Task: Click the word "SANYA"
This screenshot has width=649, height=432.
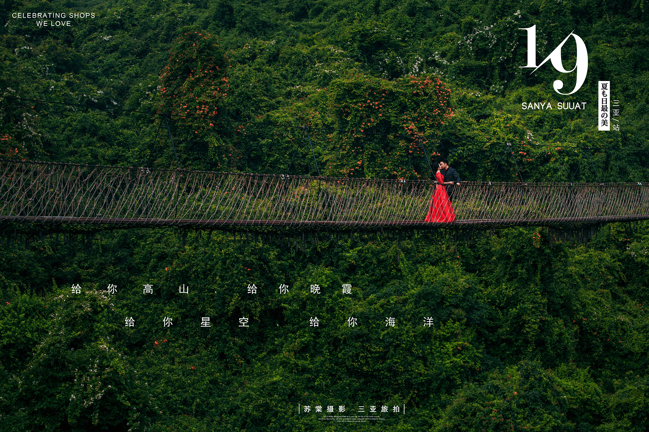Action: (x=537, y=106)
